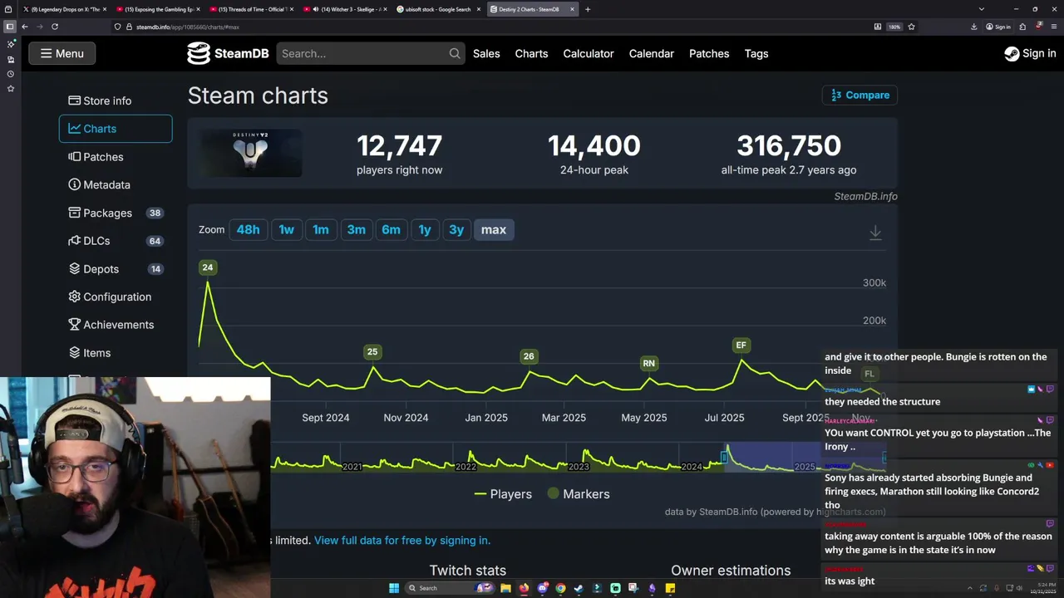
Task: Go back with browser back arrow
Action: tap(25, 27)
